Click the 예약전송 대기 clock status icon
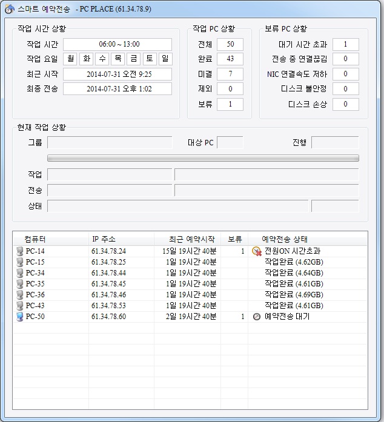Image resolution: width=384 pixels, height=422 pixels. coord(256,317)
